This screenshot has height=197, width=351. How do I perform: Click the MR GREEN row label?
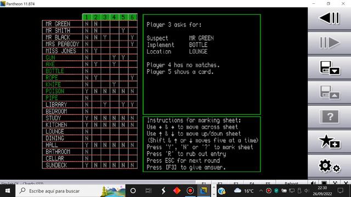coord(58,24)
